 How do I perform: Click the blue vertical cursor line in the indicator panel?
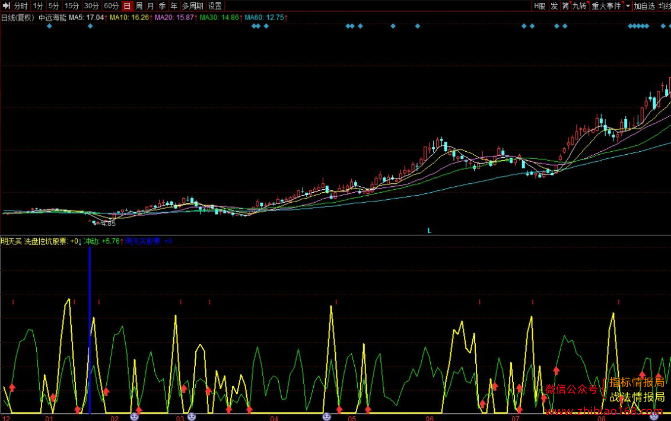point(90,330)
